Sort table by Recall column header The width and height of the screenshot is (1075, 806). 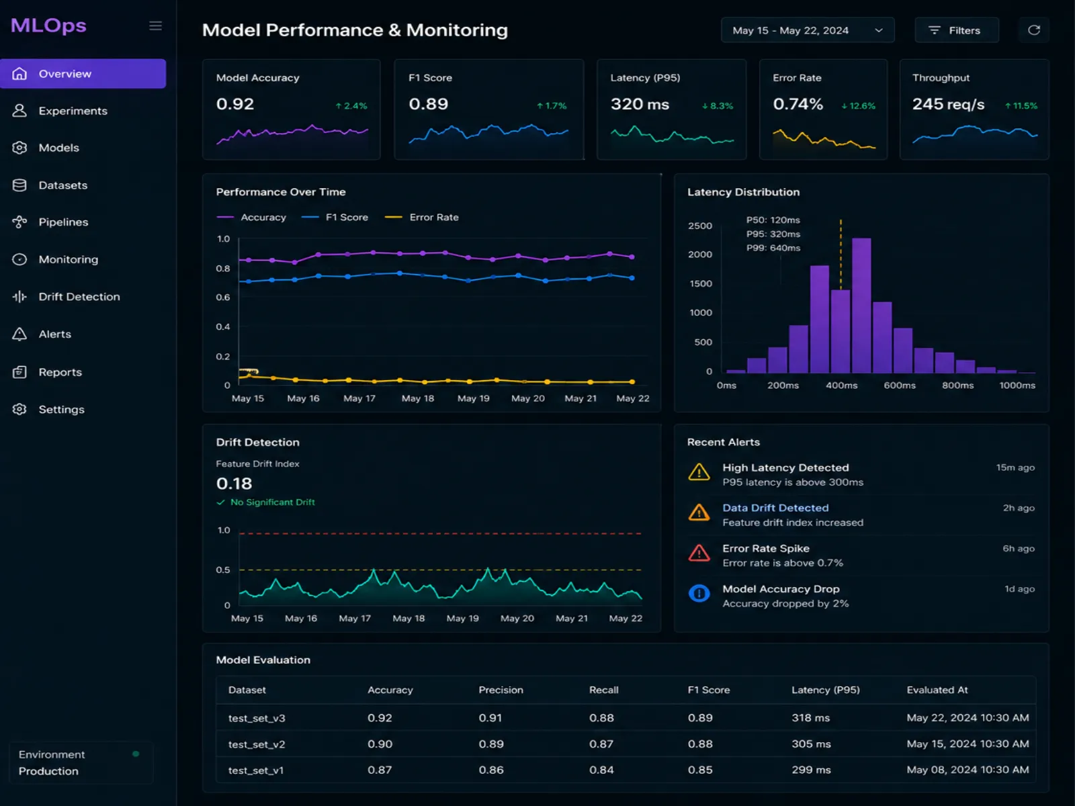pyautogui.click(x=603, y=690)
